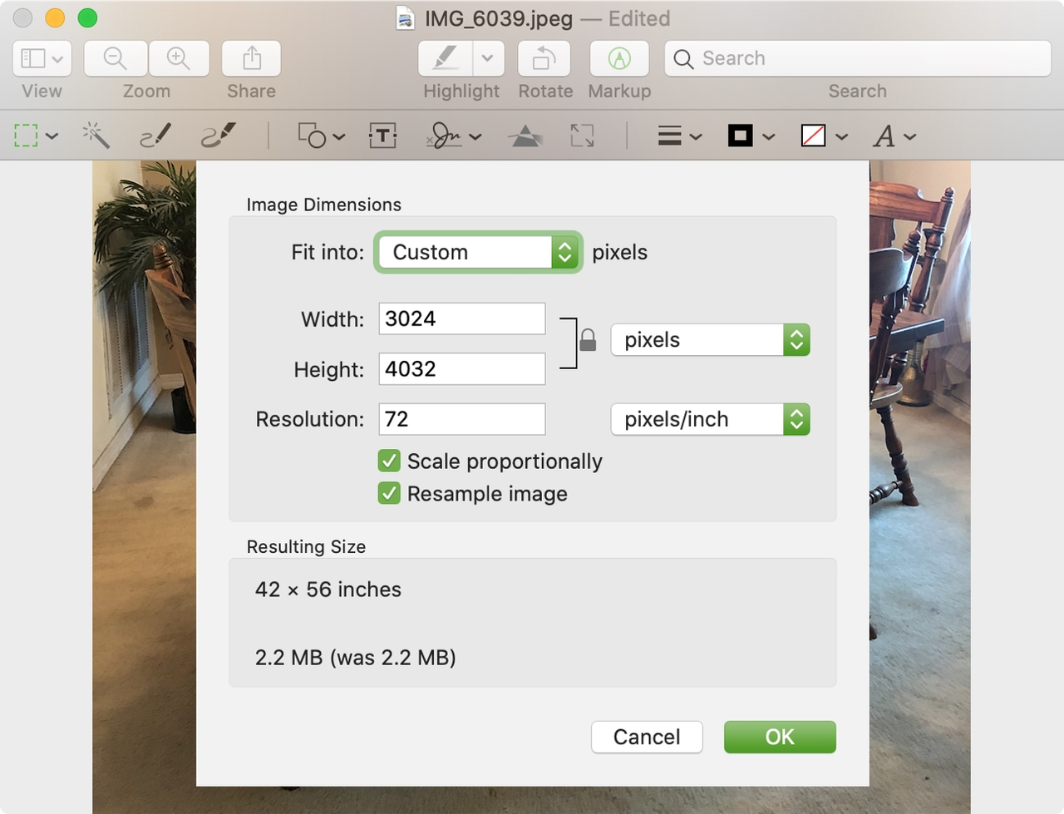
Task: Select the Draw tool
Action: click(x=216, y=136)
